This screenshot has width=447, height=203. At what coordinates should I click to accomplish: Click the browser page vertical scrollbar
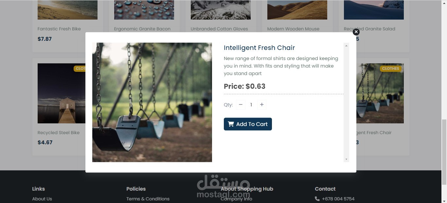444,152
